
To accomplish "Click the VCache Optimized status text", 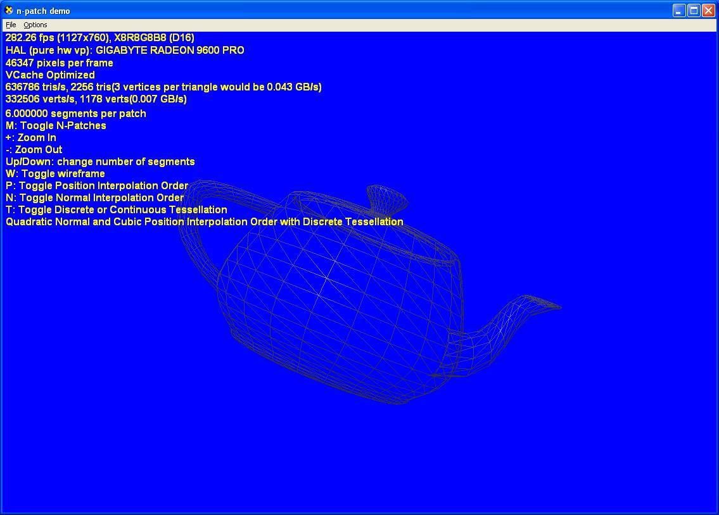I will pos(49,75).
